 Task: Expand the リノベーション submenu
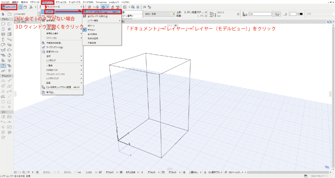coord(62,38)
